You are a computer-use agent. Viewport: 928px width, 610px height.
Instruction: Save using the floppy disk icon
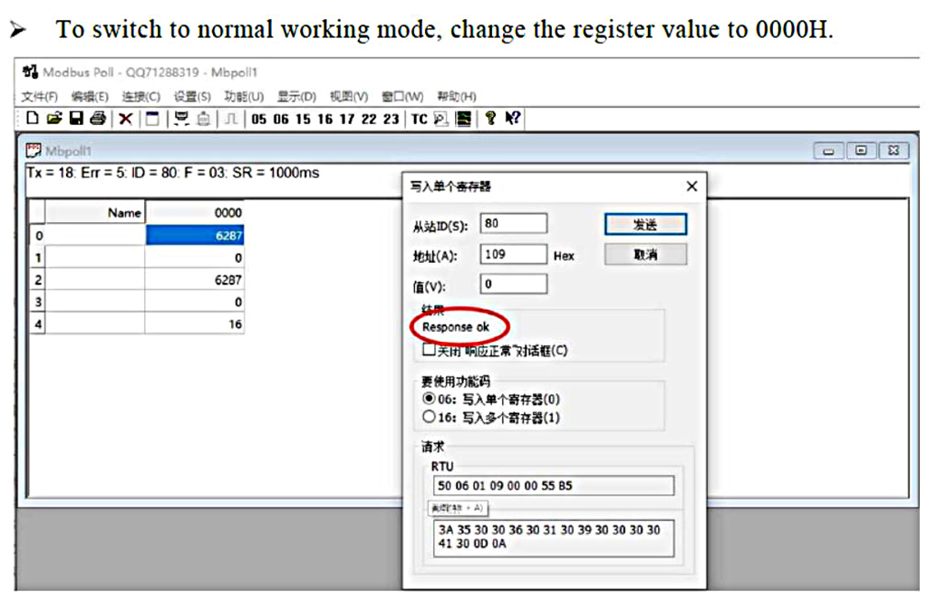point(76,119)
